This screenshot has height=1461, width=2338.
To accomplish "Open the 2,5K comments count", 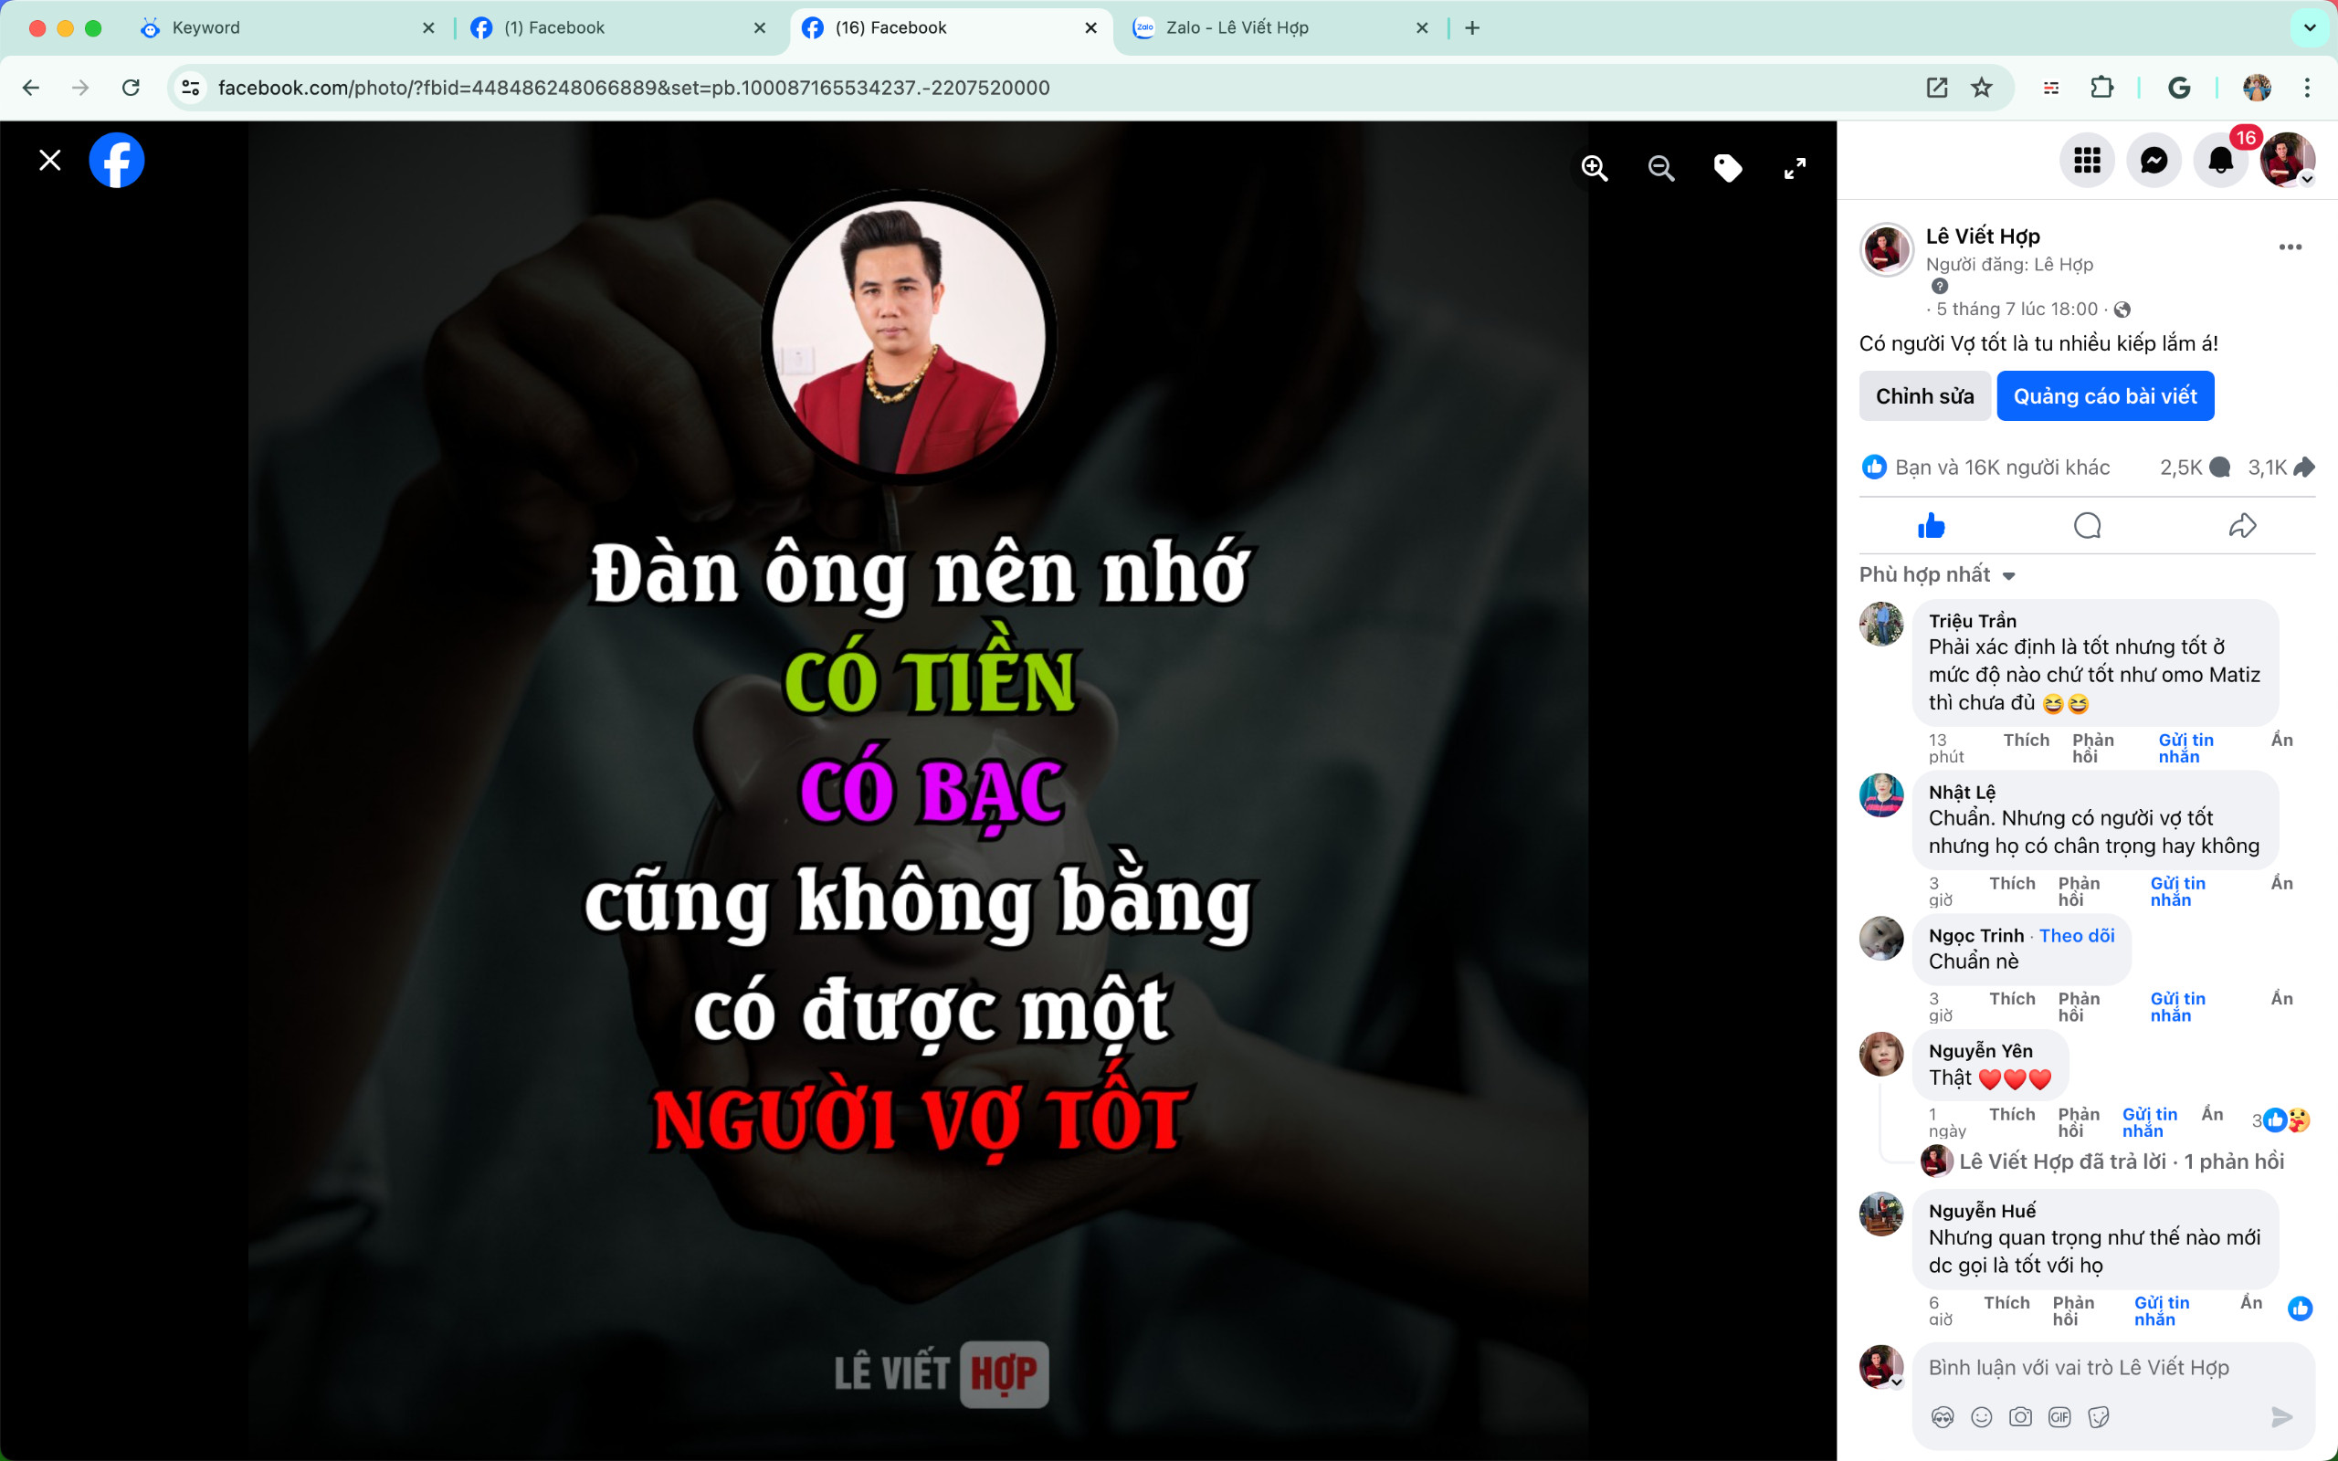I will (x=2194, y=468).
